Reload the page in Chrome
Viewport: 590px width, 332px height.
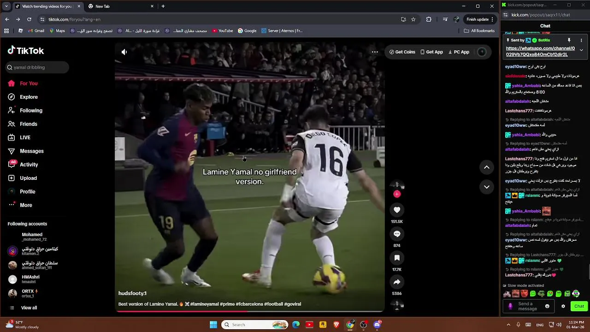pyautogui.click(x=29, y=19)
